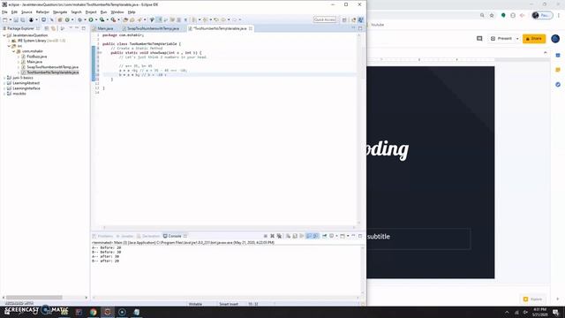Screen dimensions: 565x318
Task: Open the New file dropdown arrow
Action: point(11,19)
